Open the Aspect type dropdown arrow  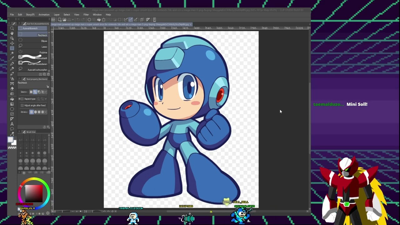[46, 99]
